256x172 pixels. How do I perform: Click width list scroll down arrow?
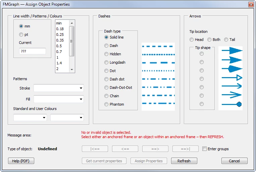(72, 69)
